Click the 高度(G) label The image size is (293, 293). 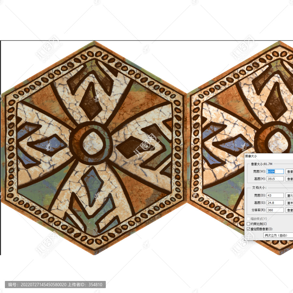(x=259, y=203)
